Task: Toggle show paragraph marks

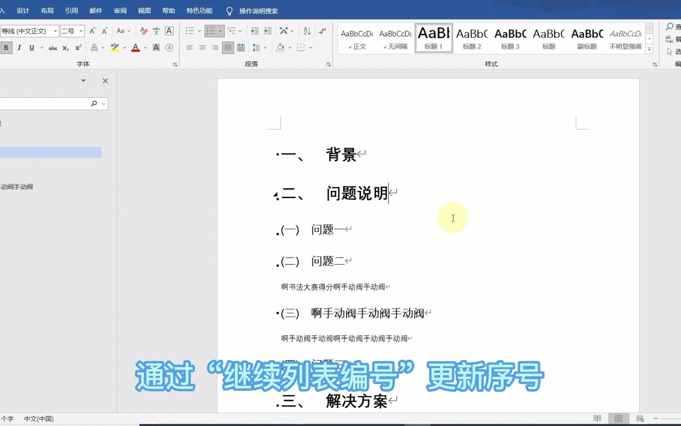Action: coord(323,31)
